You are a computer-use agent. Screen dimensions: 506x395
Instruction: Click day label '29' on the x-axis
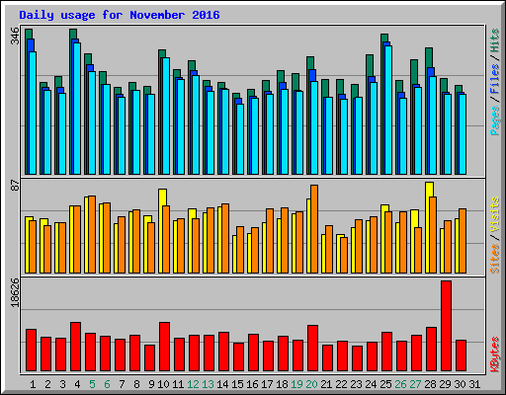point(445,384)
